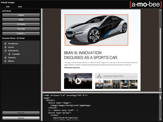Click the Banner-only stuff comment line
This screenshot has height=122, width=163.
[x=63, y=110]
